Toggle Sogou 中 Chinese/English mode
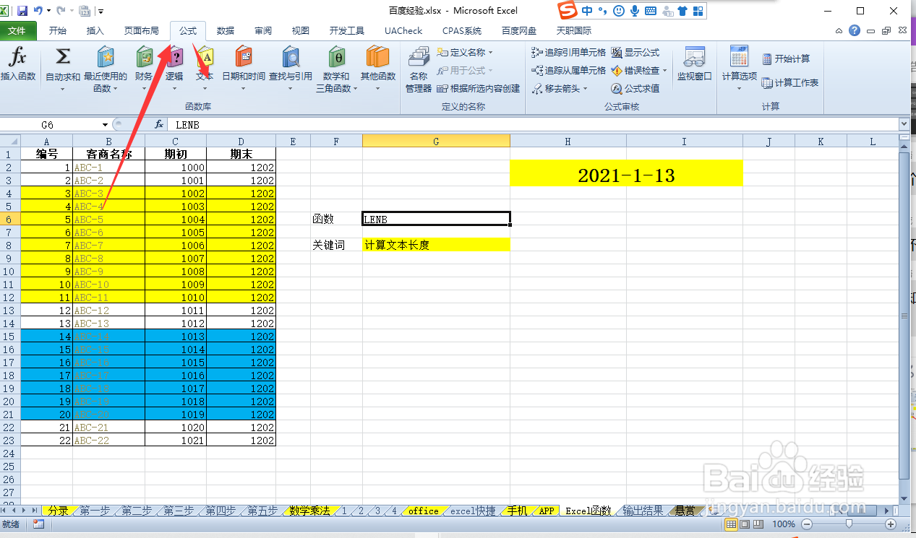The height and width of the screenshot is (538, 916). pos(587,11)
